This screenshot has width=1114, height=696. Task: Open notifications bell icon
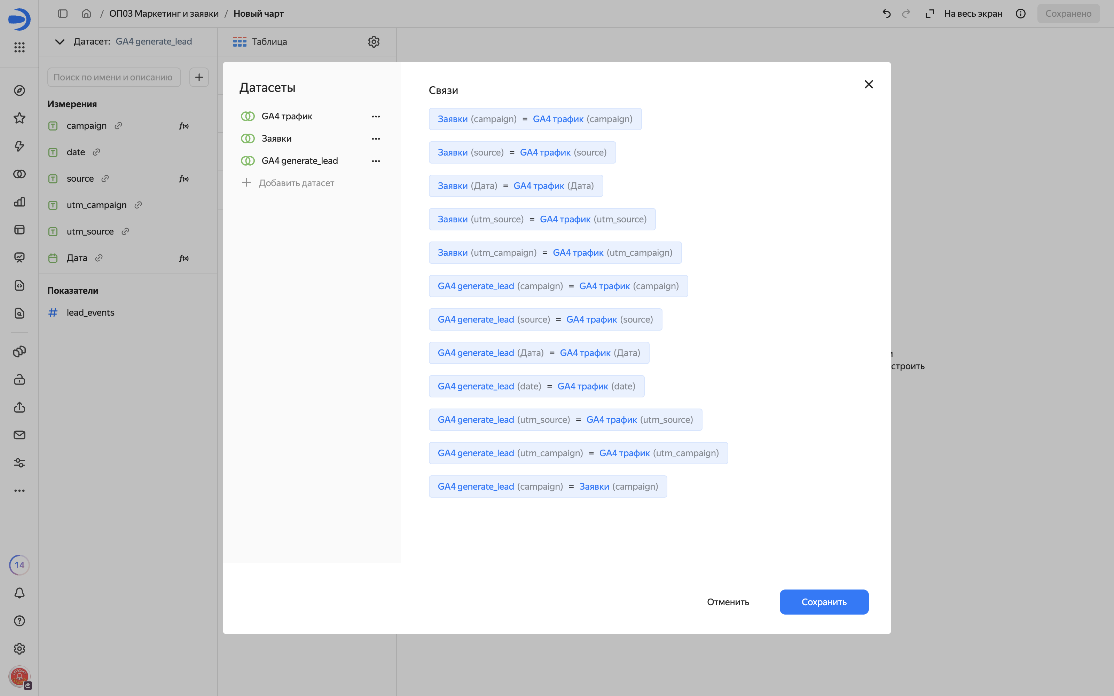tap(19, 593)
